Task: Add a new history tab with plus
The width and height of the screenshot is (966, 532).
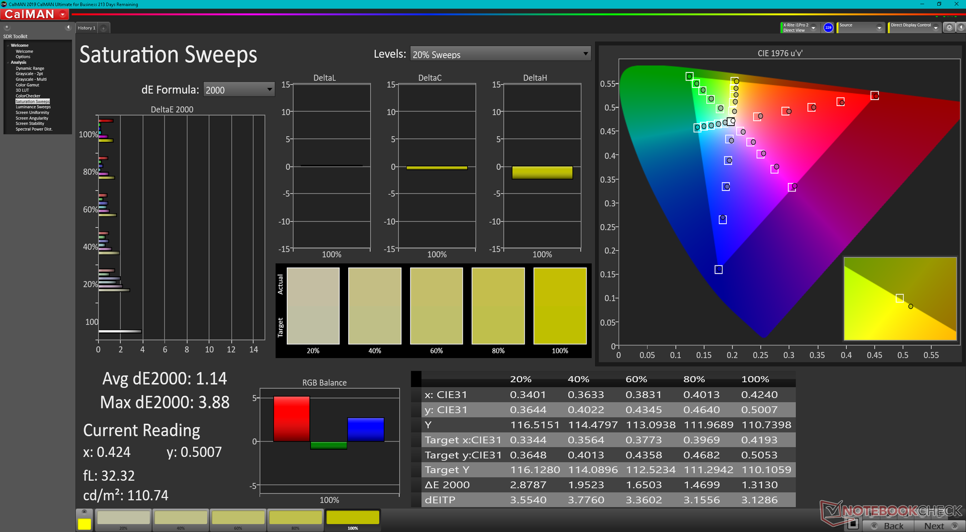Action: click(104, 28)
